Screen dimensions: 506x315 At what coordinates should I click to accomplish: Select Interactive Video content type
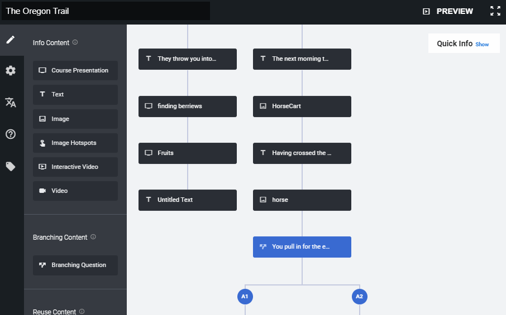click(75, 167)
